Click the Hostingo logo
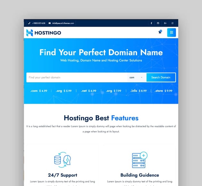202x186 pixels. [44, 33]
